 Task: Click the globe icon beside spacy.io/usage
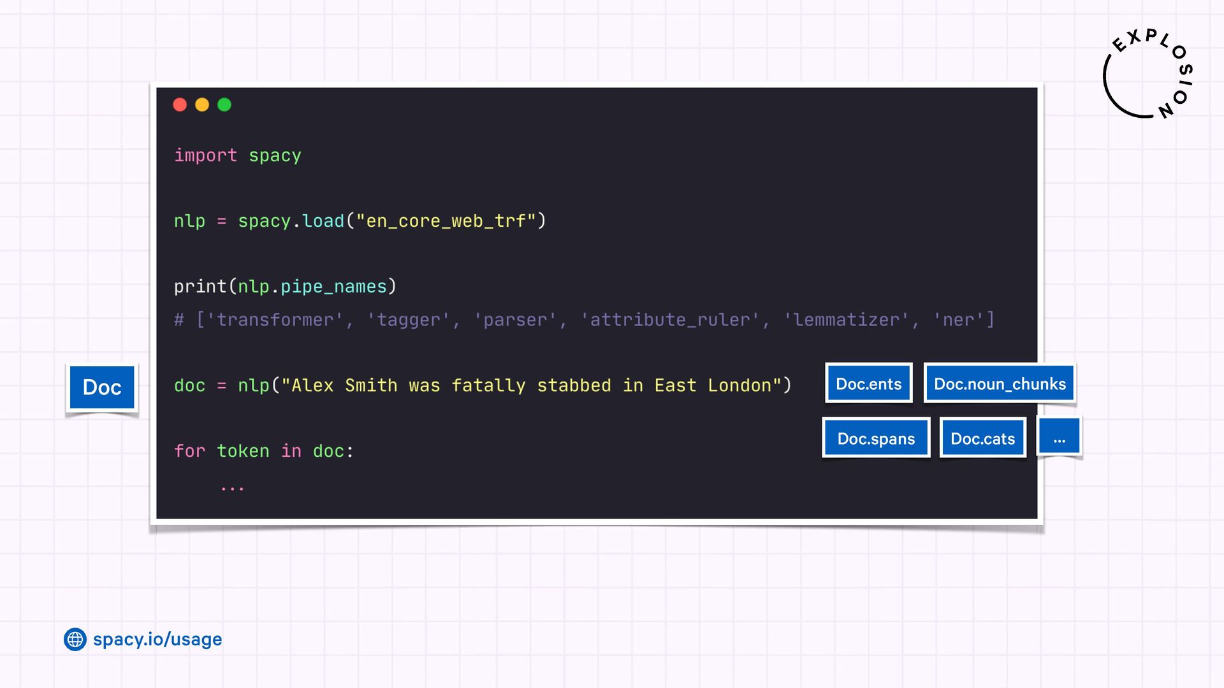pyautogui.click(x=75, y=639)
